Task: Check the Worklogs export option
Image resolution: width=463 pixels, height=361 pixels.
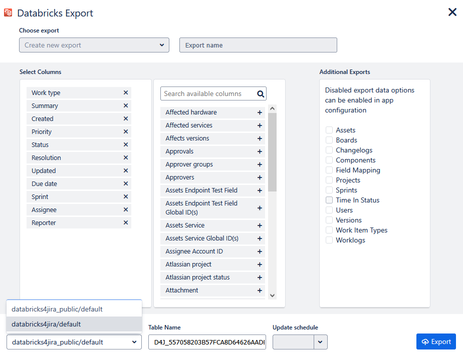Action: coord(329,240)
